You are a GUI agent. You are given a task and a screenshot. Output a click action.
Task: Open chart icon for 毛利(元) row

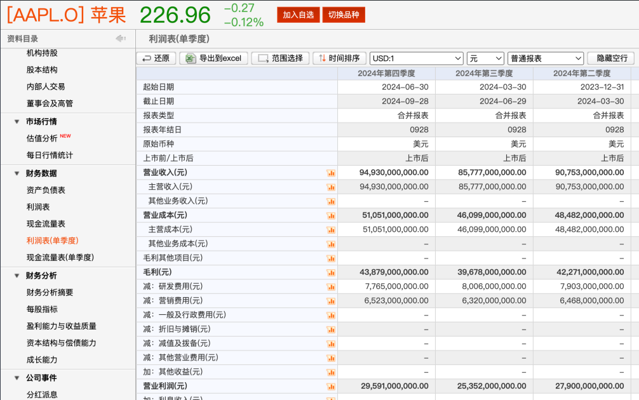point(331,273)
